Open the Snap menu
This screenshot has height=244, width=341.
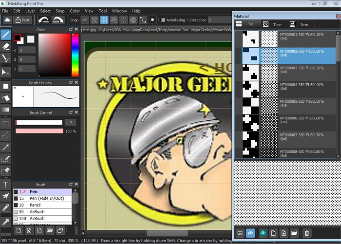click(x=60, y=11)
